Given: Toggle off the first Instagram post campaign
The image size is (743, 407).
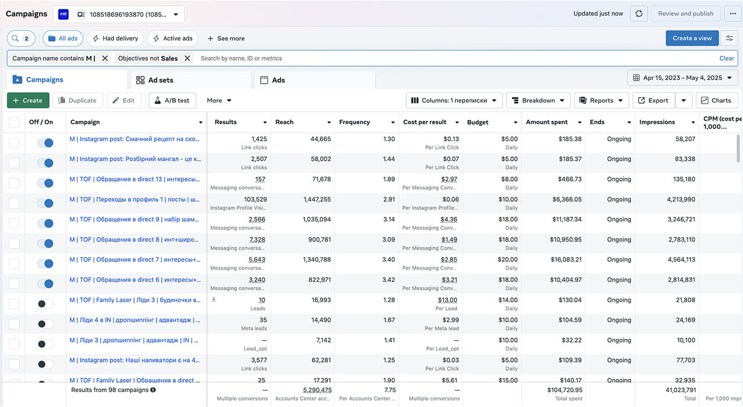Looking at the screenshot, I should pos(45,142).
